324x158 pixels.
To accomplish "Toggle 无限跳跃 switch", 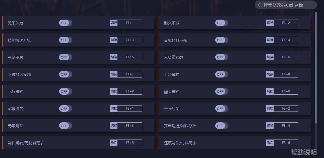I will 65,126.
